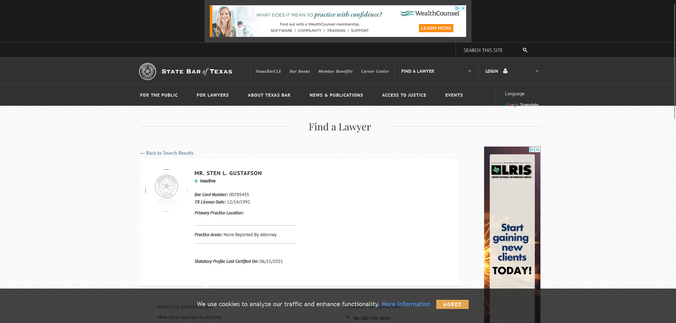
Task: Close the WealthCounsel banner ad
Action: (x=463, y=8)
